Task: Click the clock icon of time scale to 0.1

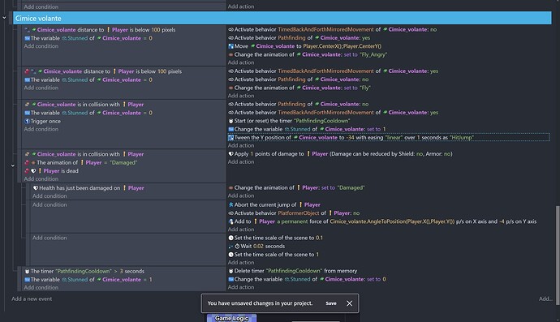Action: click(x=230, y=238)
